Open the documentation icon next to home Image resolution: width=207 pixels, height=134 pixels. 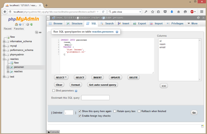(x=20, y=24)
